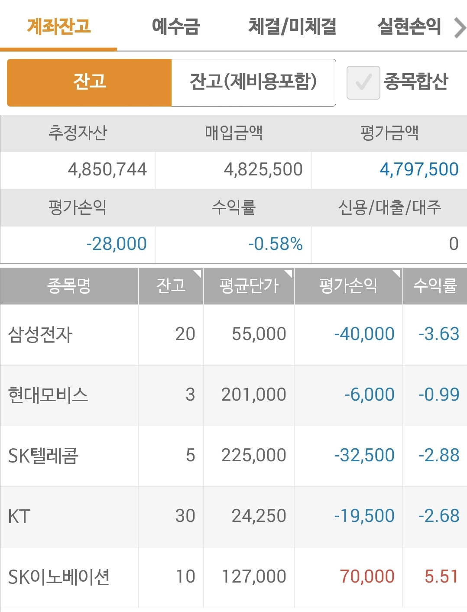Sort the table by 평가손익 column
Viewport: 467px width, 612px height.
[348, 286]
